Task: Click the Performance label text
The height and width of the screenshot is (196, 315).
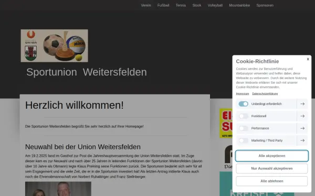Action: coord(260,128)
